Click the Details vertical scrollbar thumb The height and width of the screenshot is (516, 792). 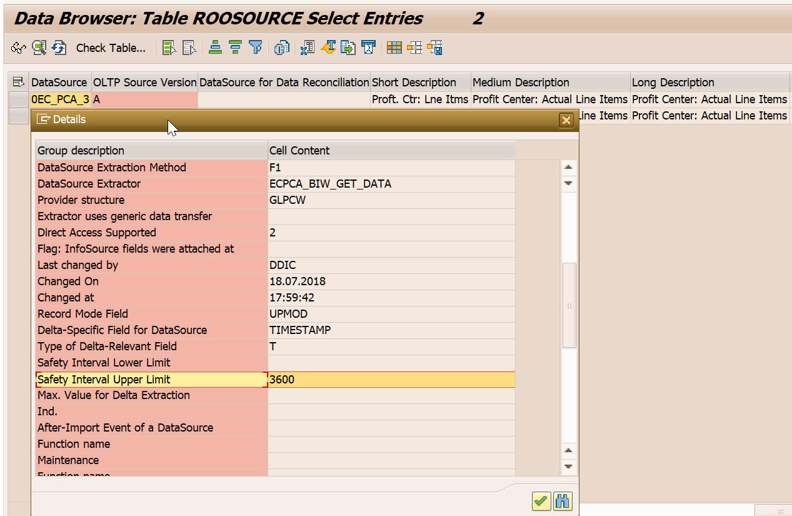pyautogui.click(x=569, y=305)
